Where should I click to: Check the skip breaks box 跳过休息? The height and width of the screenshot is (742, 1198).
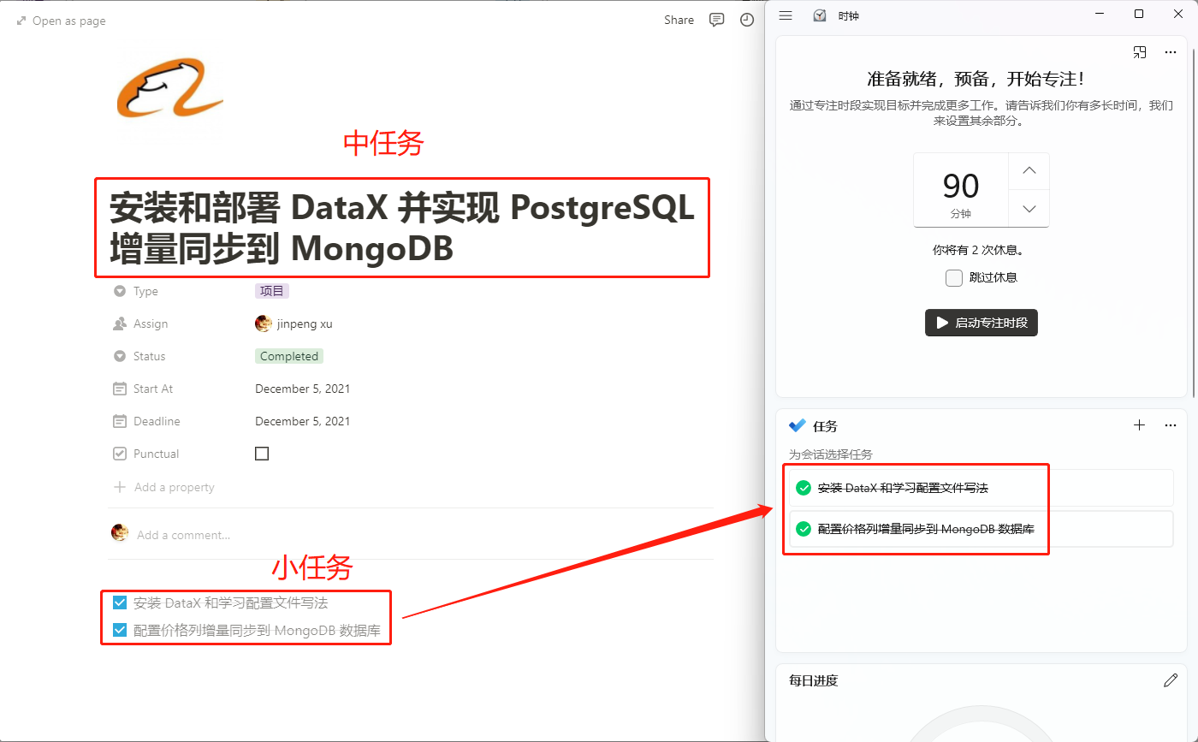pyautogui.click(x=954, y=277)
